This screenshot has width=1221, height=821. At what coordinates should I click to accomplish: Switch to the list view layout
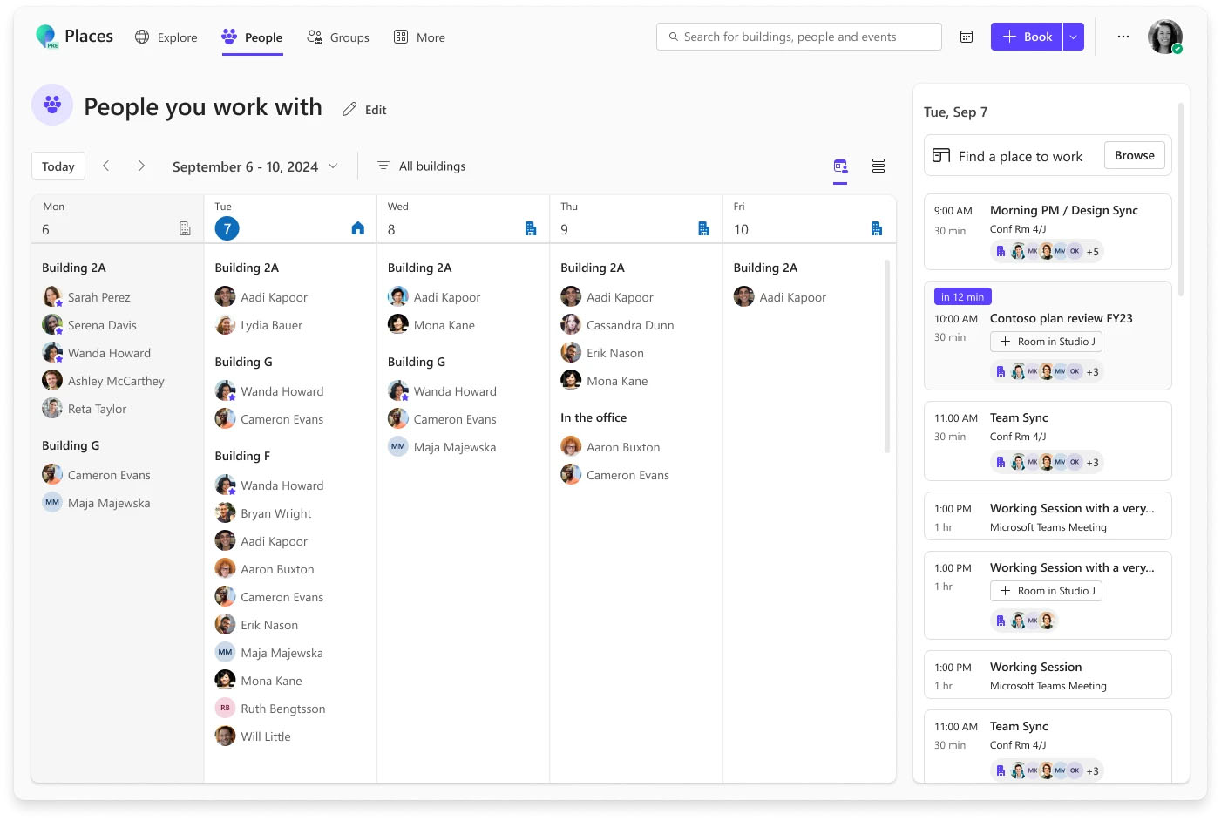pyautogui.click(x=878, y=165)
